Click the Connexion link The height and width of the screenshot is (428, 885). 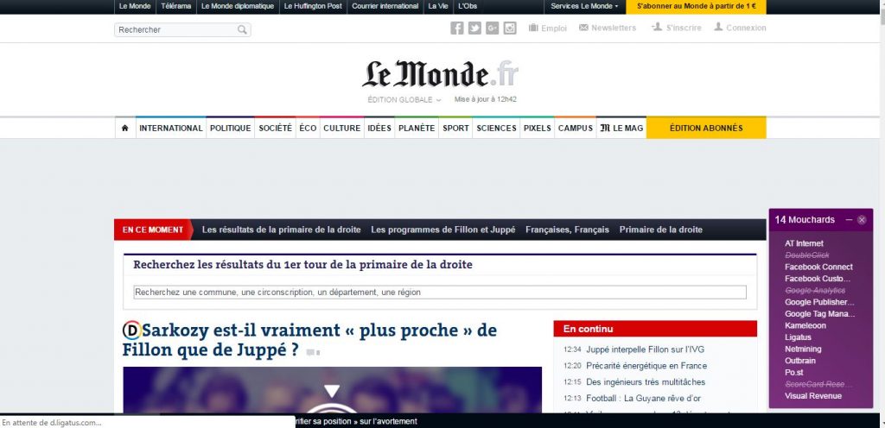[740, 28]
